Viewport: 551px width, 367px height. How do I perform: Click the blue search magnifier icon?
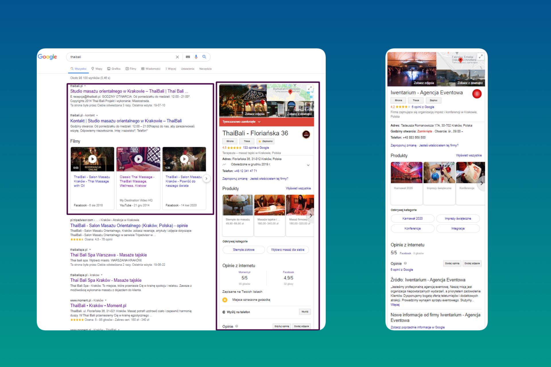click(204, 57)
